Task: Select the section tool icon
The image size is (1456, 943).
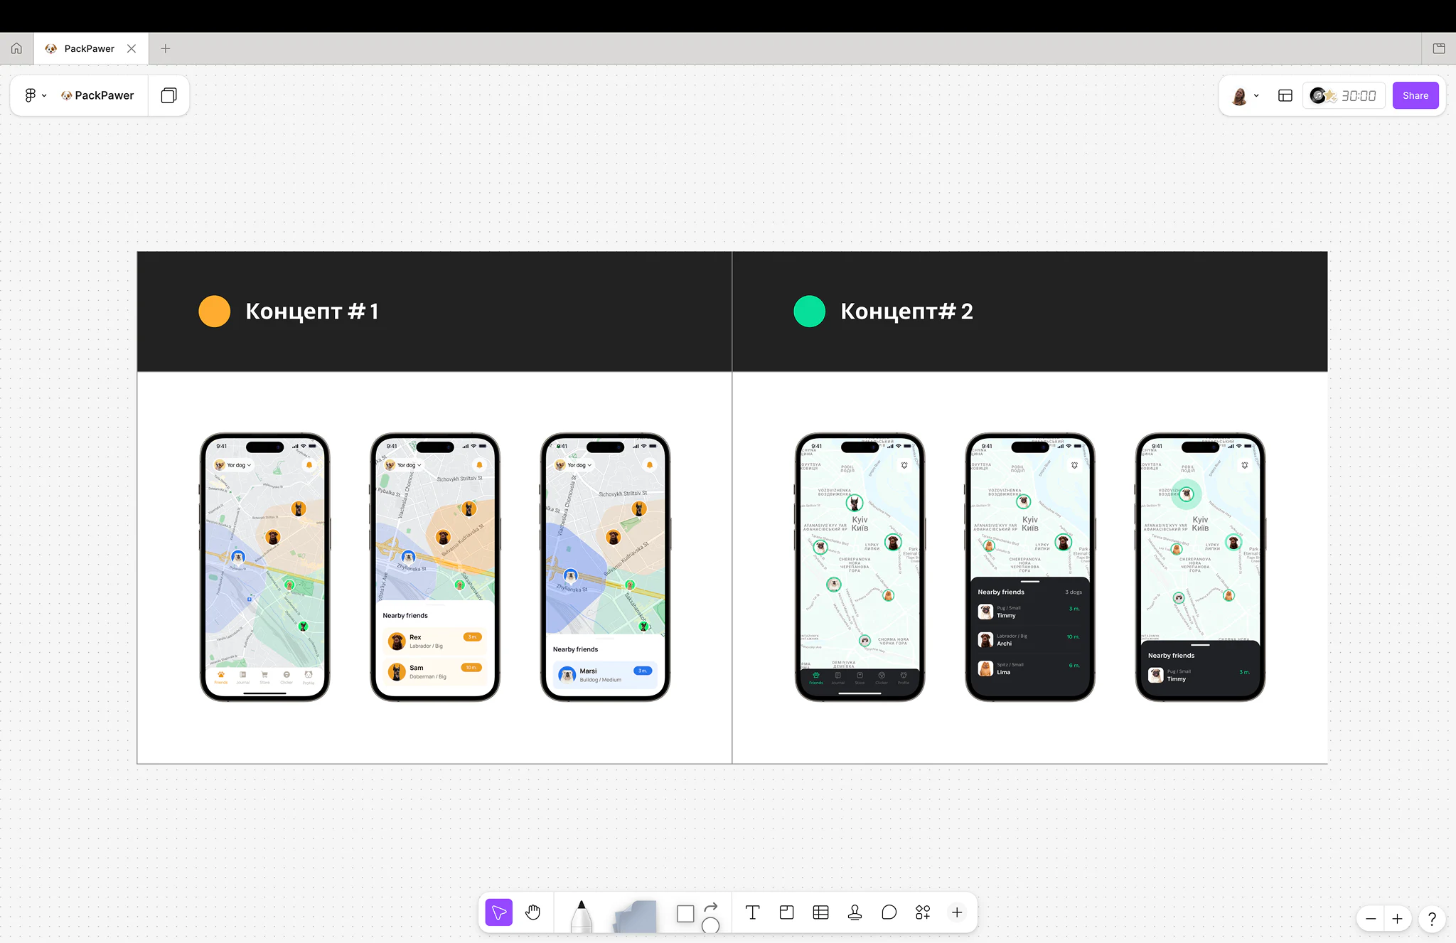Action: coord(786,912)
